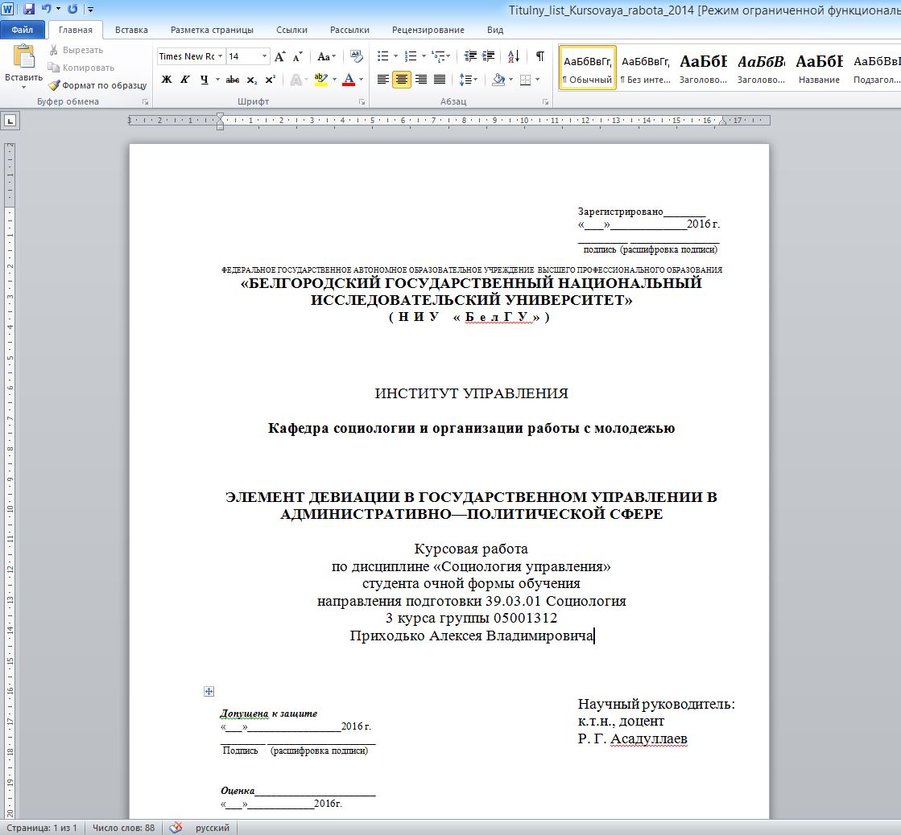Apply multilevel list

(439, 56)
